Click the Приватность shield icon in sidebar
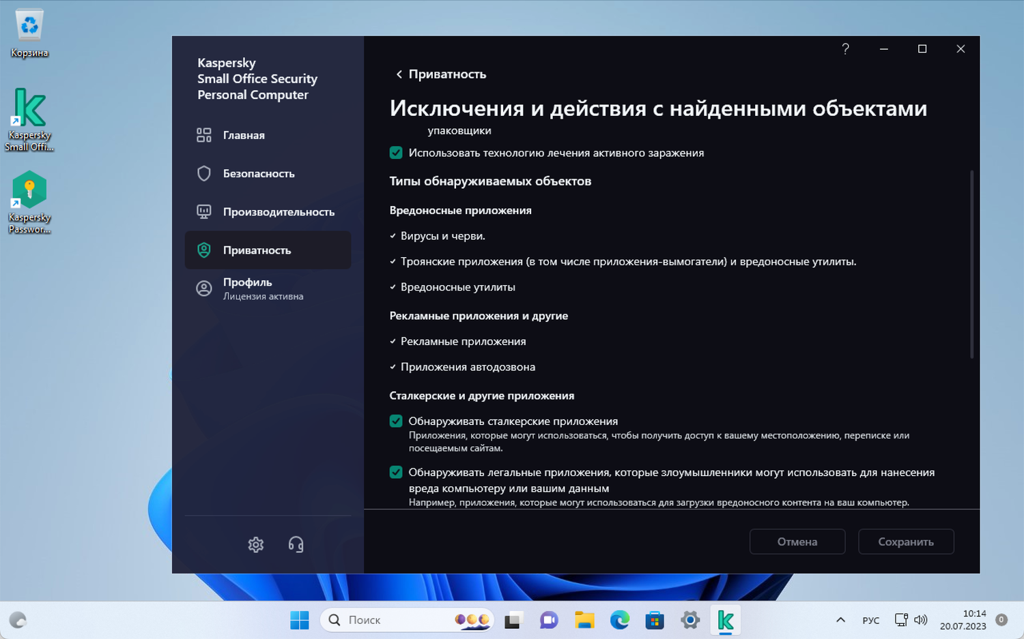This screenshot has height=639, width=1024. 203,250
